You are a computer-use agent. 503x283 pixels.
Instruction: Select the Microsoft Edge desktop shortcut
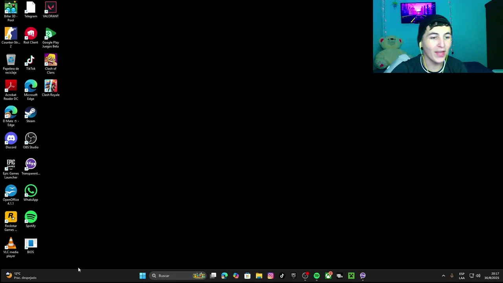pyautogui.click(x=31, y=90)
